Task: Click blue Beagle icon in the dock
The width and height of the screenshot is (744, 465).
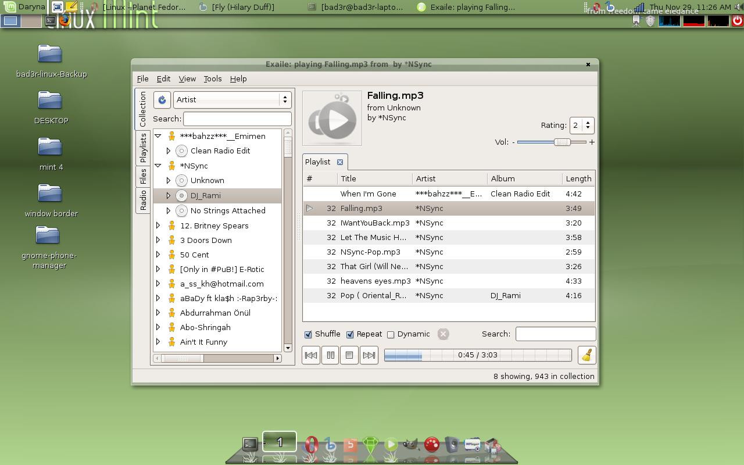Action: [330, 445]
